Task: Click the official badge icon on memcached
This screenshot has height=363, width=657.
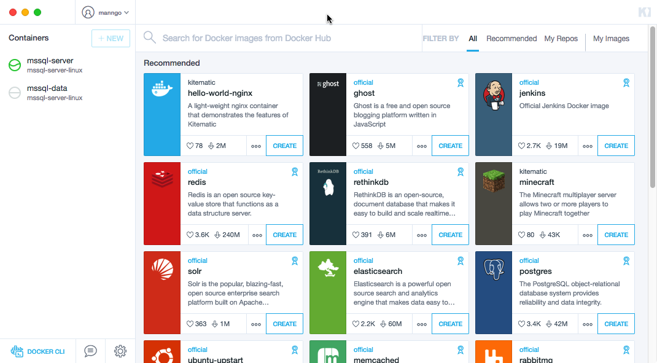Action: coord(461,350)
